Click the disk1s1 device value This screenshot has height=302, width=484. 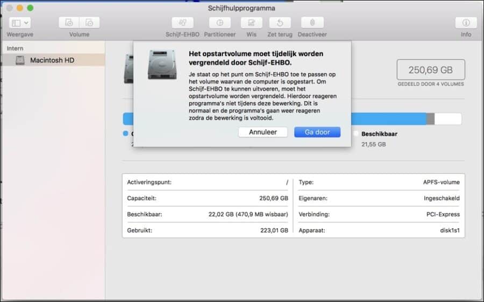450,230
